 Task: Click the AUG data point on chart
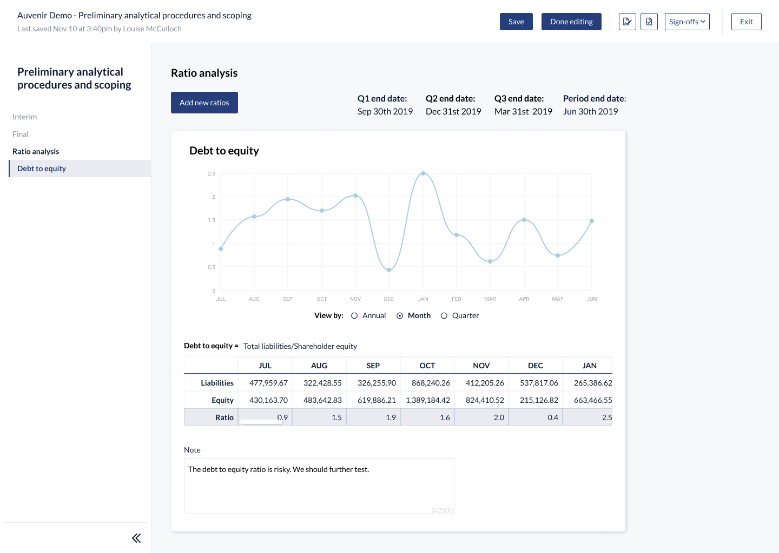click(x=254, y=217)
